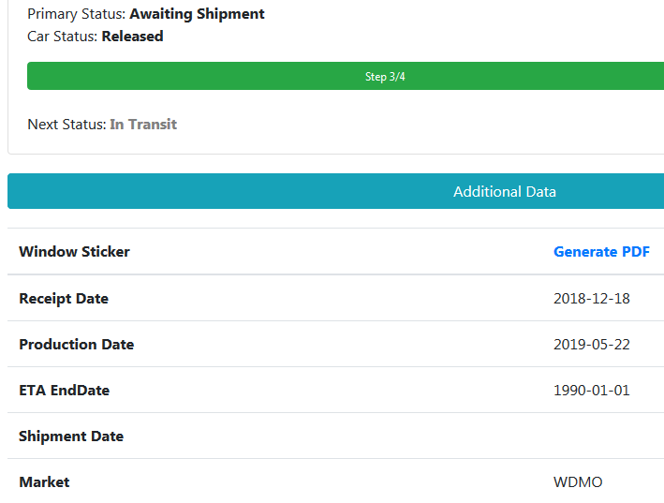This screenshot has height=503, width=664.
Task: Click the Generate PDF link
Action: click(x=601, y=252)
